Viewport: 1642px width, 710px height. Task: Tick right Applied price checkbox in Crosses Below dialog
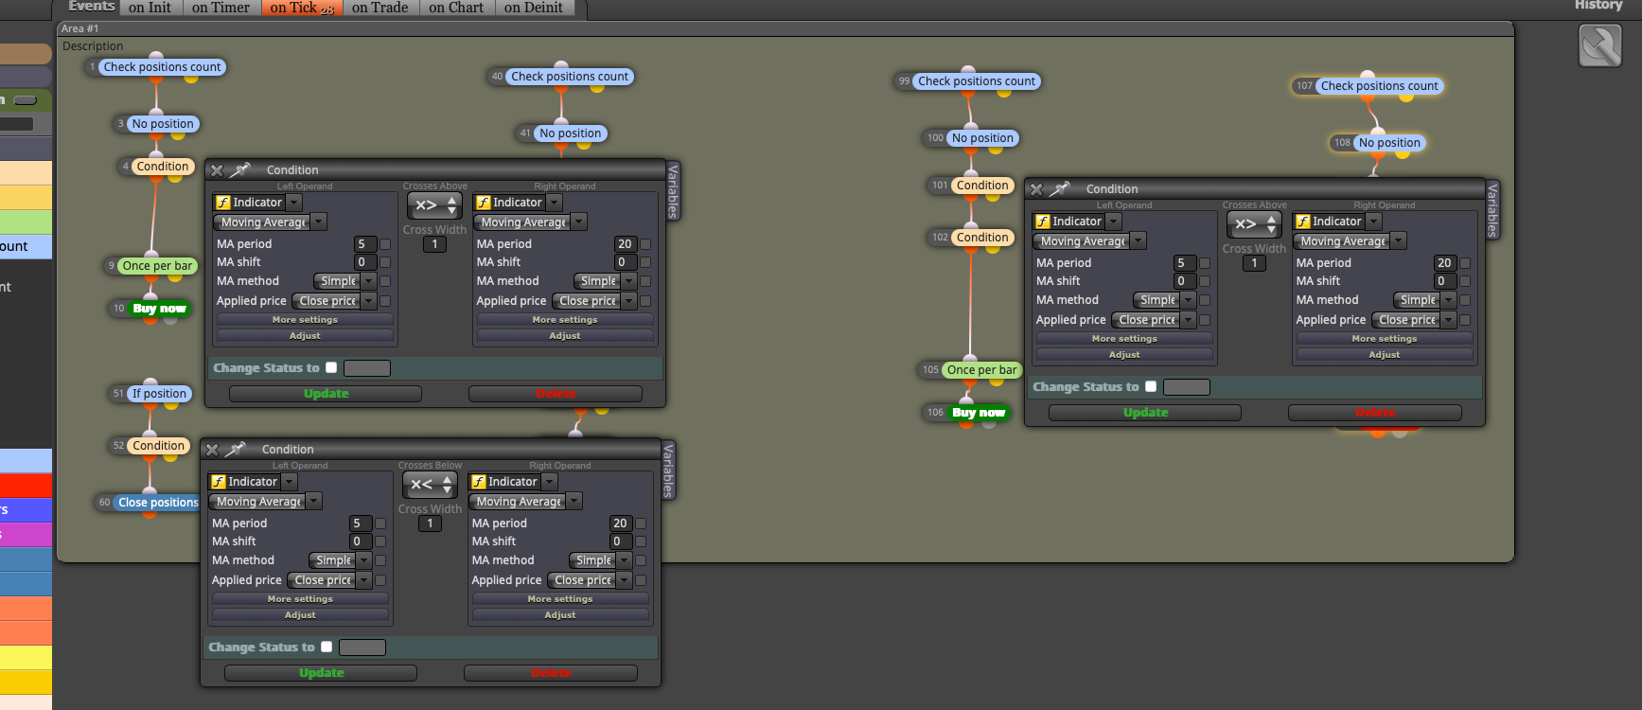pyautogui.click(x=641, y=580)
